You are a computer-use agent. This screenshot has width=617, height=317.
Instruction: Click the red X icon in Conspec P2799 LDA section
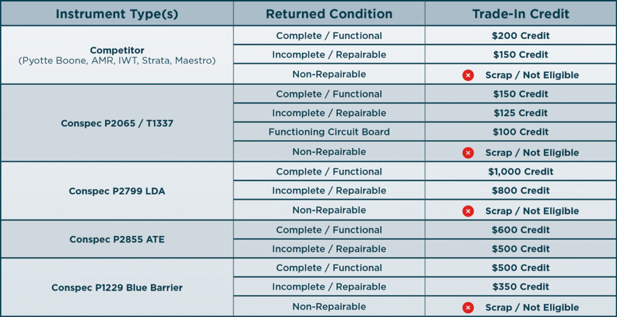[468, 211]
